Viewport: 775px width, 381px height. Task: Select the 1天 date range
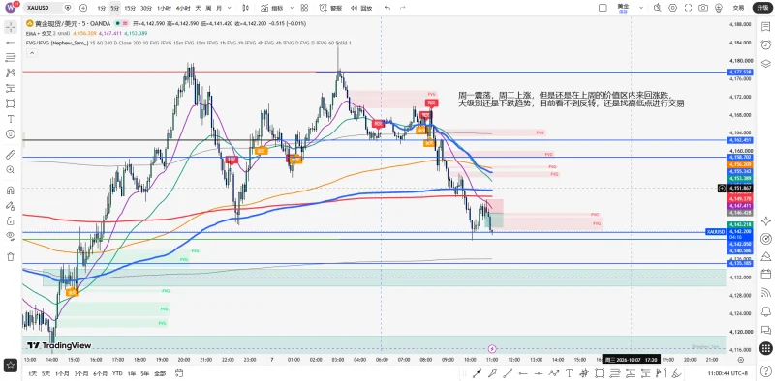(x=32, y=373)
